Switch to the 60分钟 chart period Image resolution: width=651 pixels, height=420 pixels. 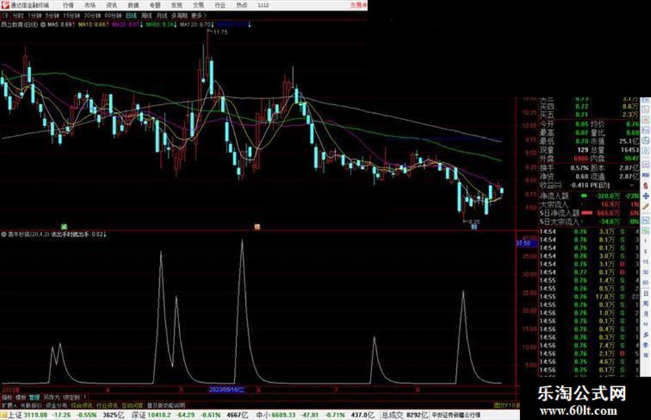[113, 15]
